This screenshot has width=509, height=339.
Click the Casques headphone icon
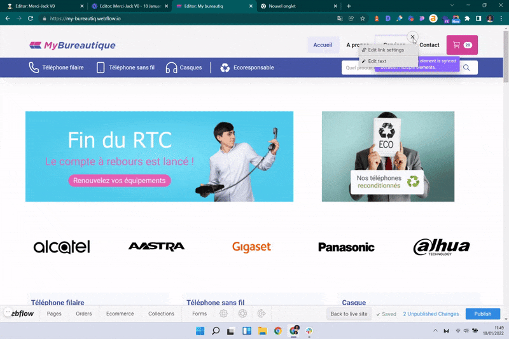(171, 67)
